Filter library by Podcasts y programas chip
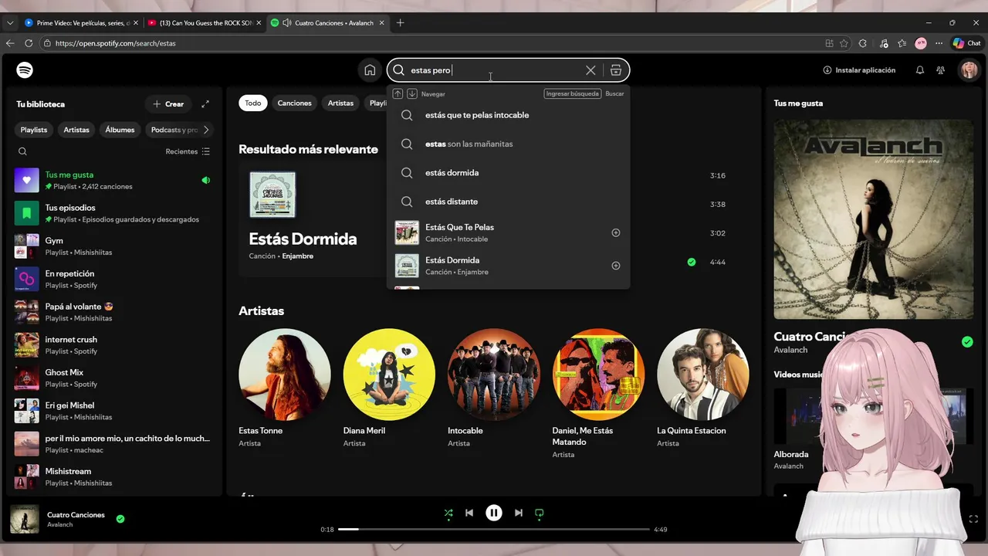 click(174, 130)
